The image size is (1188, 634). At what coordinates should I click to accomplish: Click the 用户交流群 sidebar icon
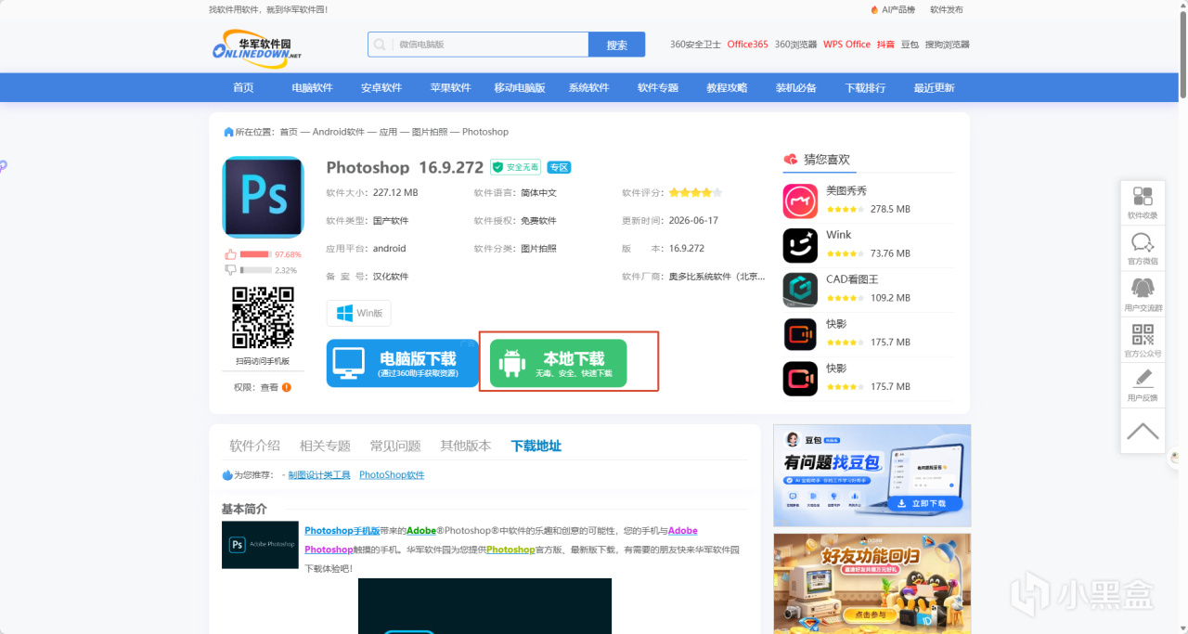pos(1143,294)
